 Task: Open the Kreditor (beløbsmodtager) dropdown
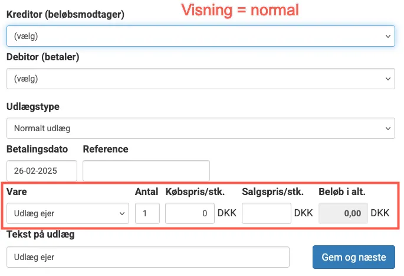201,35
